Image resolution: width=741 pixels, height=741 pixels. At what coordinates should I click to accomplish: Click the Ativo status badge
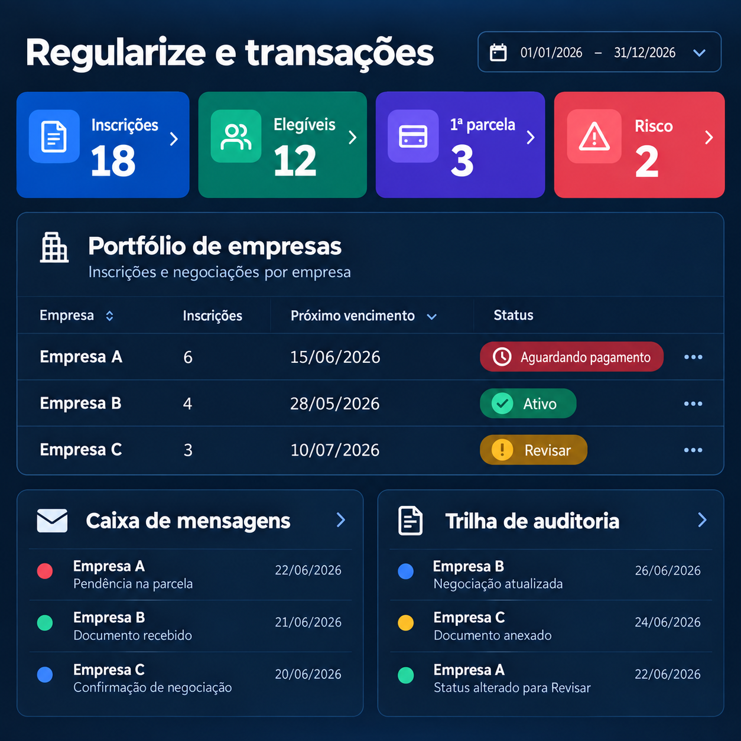pyautogui.click(x=528, y=404)
